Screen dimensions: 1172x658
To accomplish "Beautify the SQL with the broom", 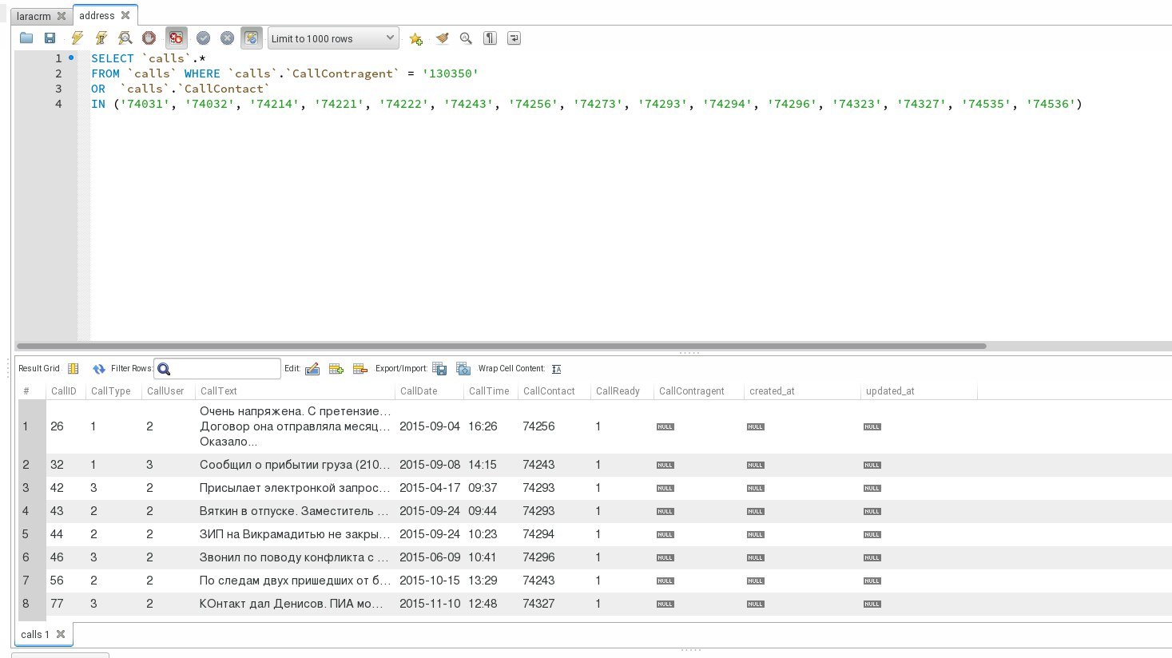I will tap(442, 38).
